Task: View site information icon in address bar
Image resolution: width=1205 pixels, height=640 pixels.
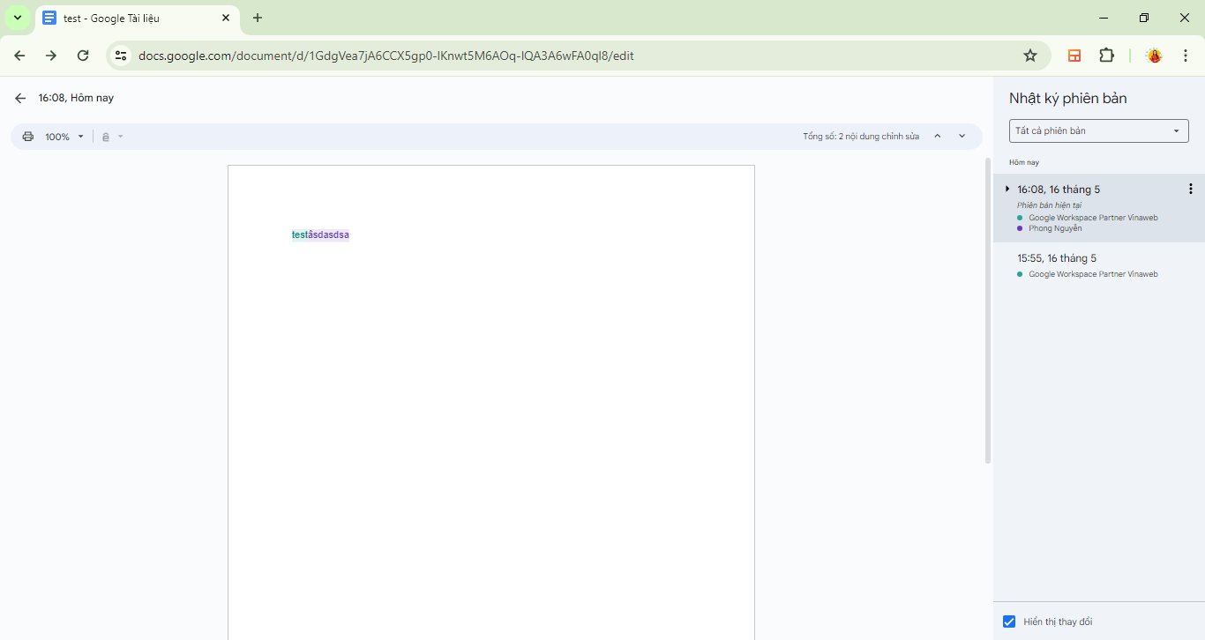Action: click(122, 56)
